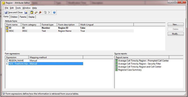Screen dimensions: 188x97
Task: Open the File menu
Action: [x=7, y=8]
